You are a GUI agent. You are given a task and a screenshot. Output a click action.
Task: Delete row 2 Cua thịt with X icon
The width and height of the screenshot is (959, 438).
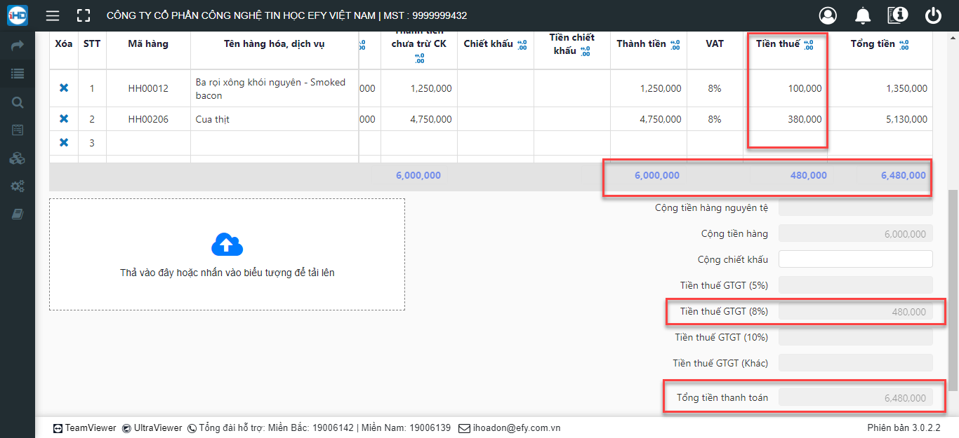pos(64,119)
